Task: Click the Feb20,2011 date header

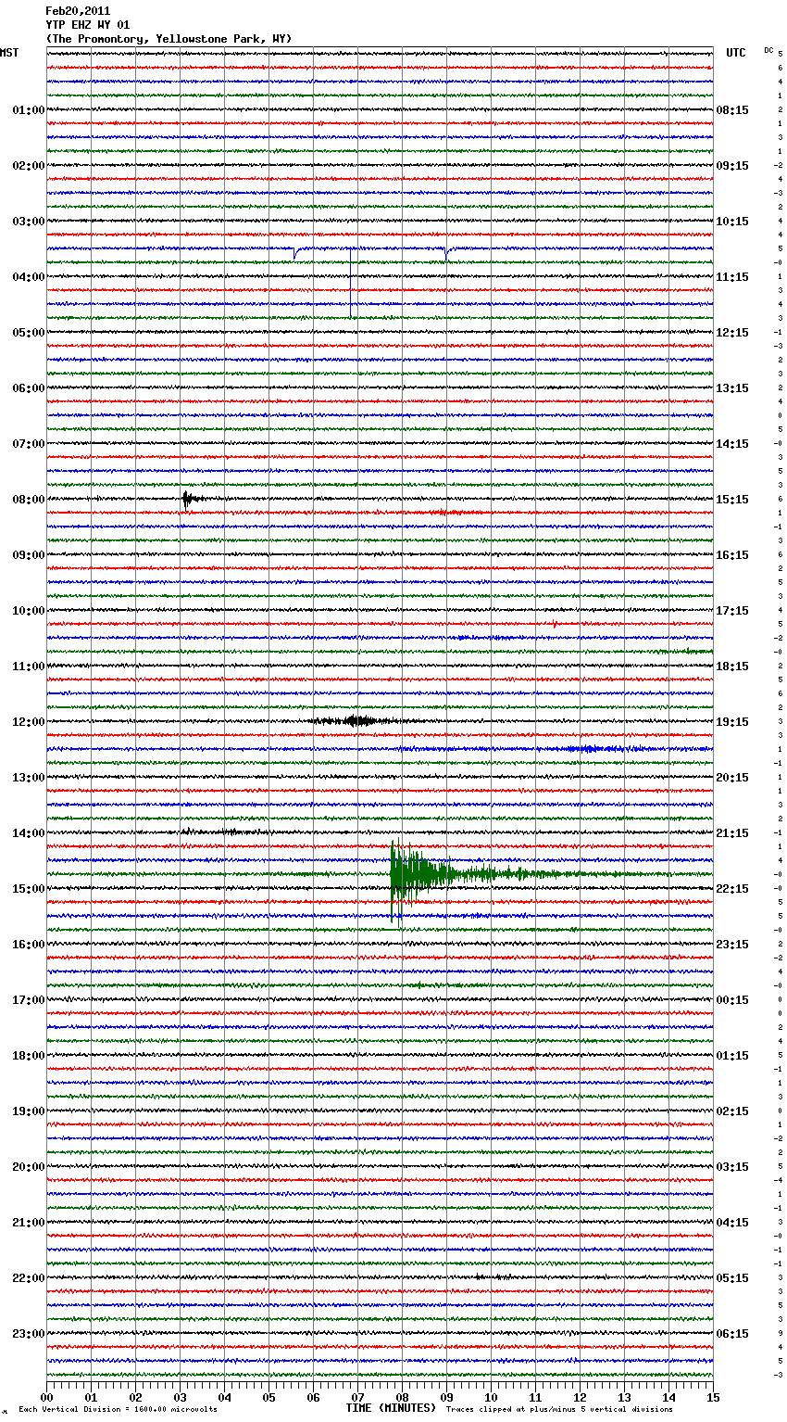Action: coord(78,11)
